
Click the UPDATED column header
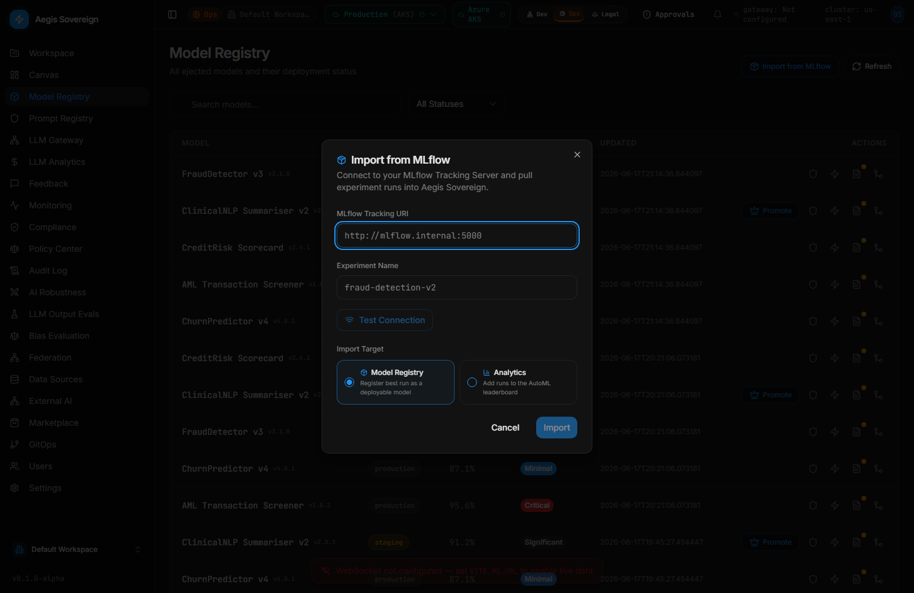618,143
